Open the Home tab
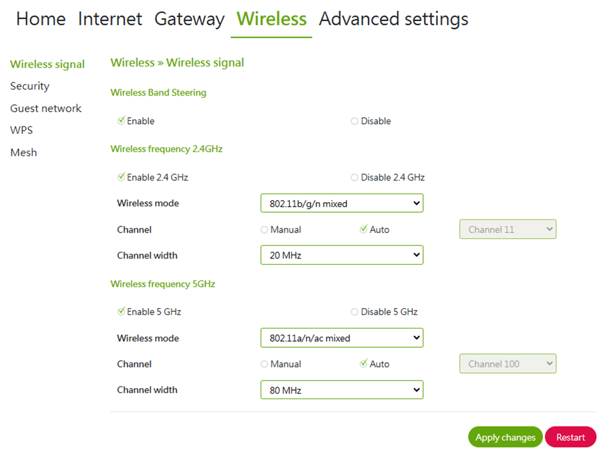Viewport: 604px width, 465px height. (x=40, y=19)
